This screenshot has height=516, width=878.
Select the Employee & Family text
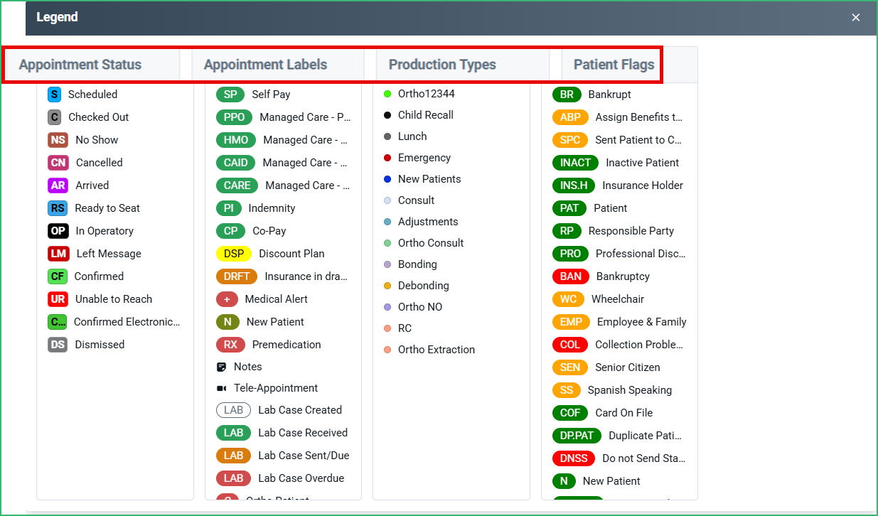(642, 322)
